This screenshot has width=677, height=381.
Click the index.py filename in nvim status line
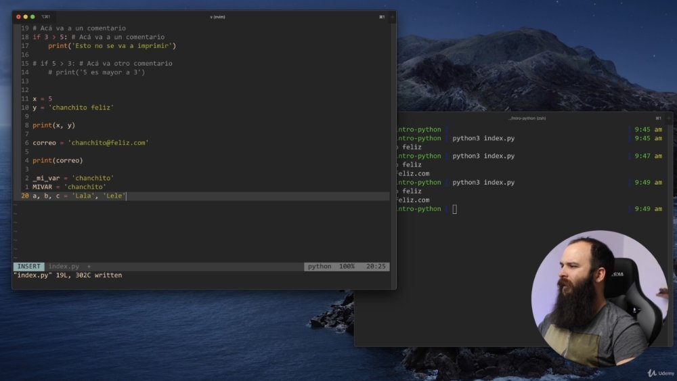click(64, 266)
